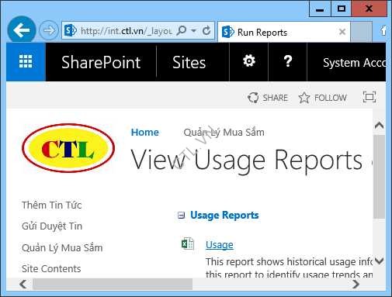The height and width of the screenshot is (297, 392).
Task: Click the horizontal scrollbar right arrow
Action: [356, 284]
